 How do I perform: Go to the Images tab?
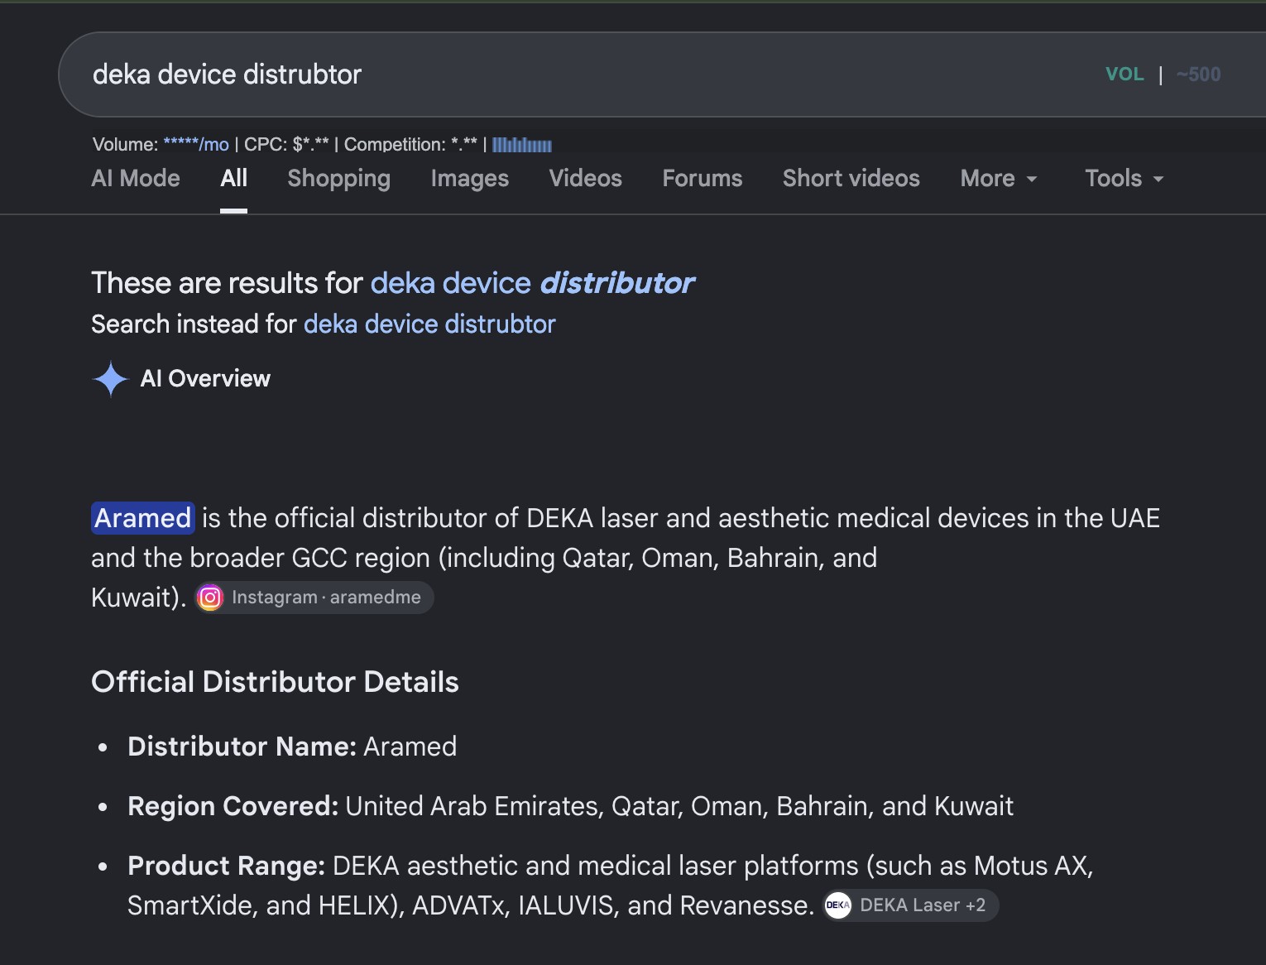(469, 179)
